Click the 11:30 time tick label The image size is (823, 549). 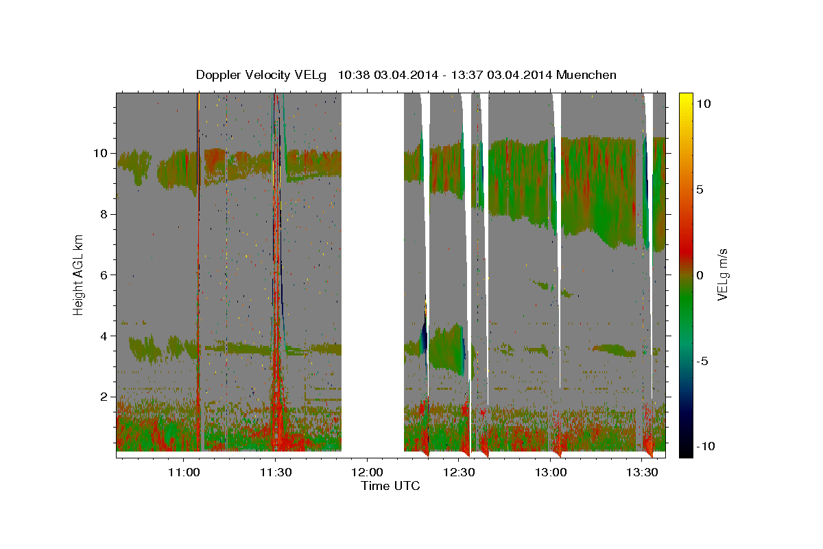(x=275, y=473)
